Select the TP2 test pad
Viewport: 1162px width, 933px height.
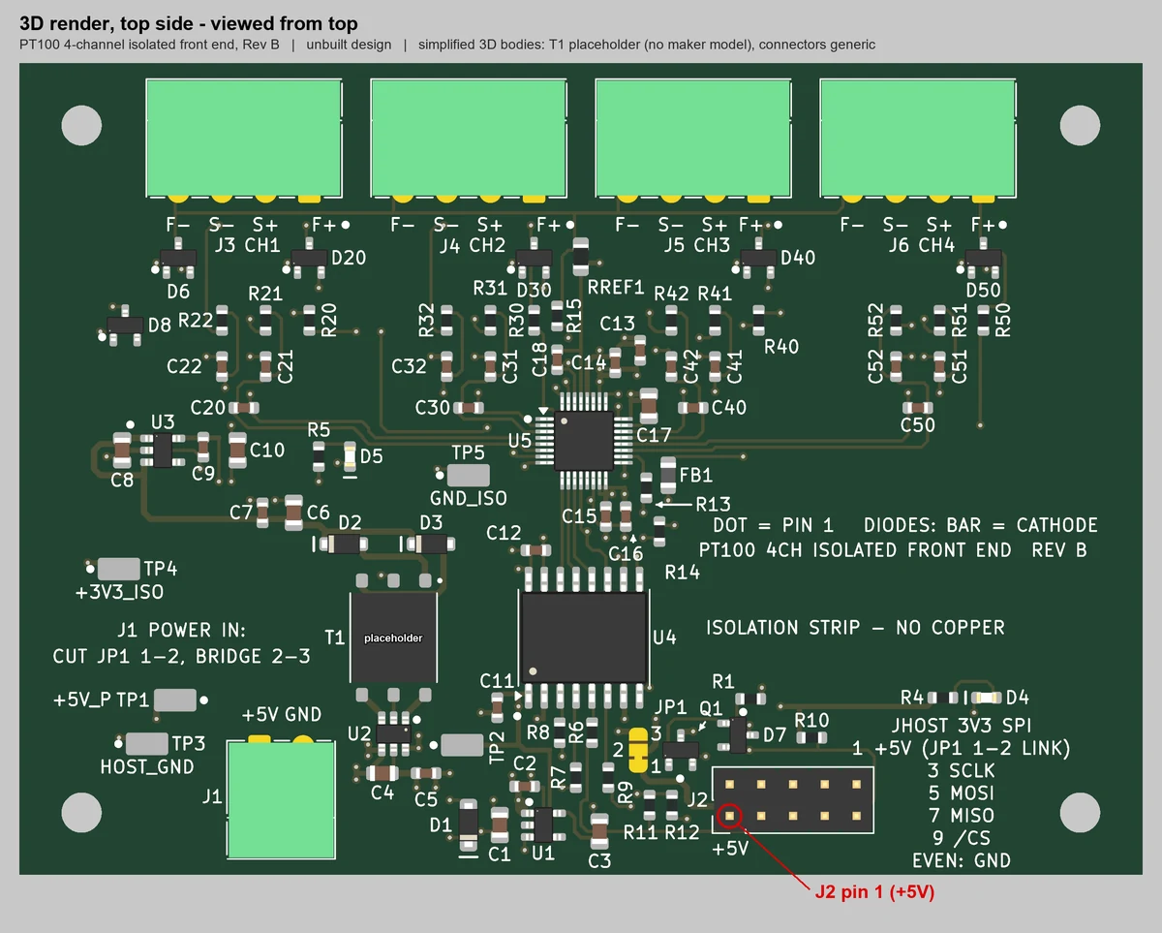coord(462,745)
